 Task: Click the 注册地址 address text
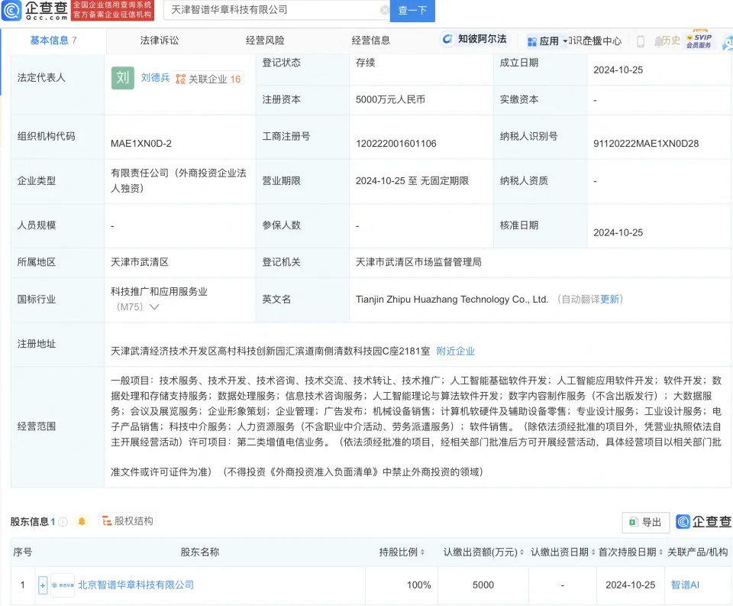[x=270, y=351]
